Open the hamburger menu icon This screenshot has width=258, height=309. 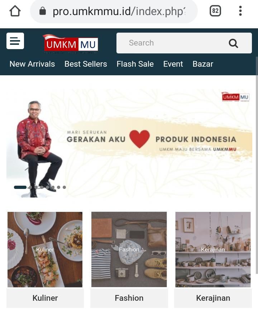15,41
